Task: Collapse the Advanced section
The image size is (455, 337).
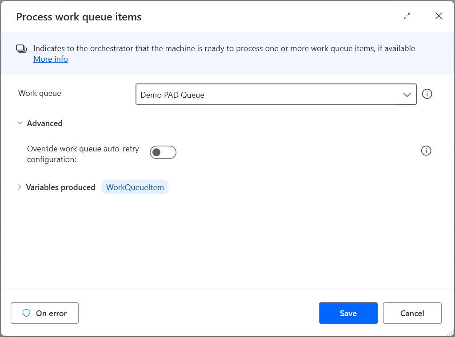Action: point(20,123)
